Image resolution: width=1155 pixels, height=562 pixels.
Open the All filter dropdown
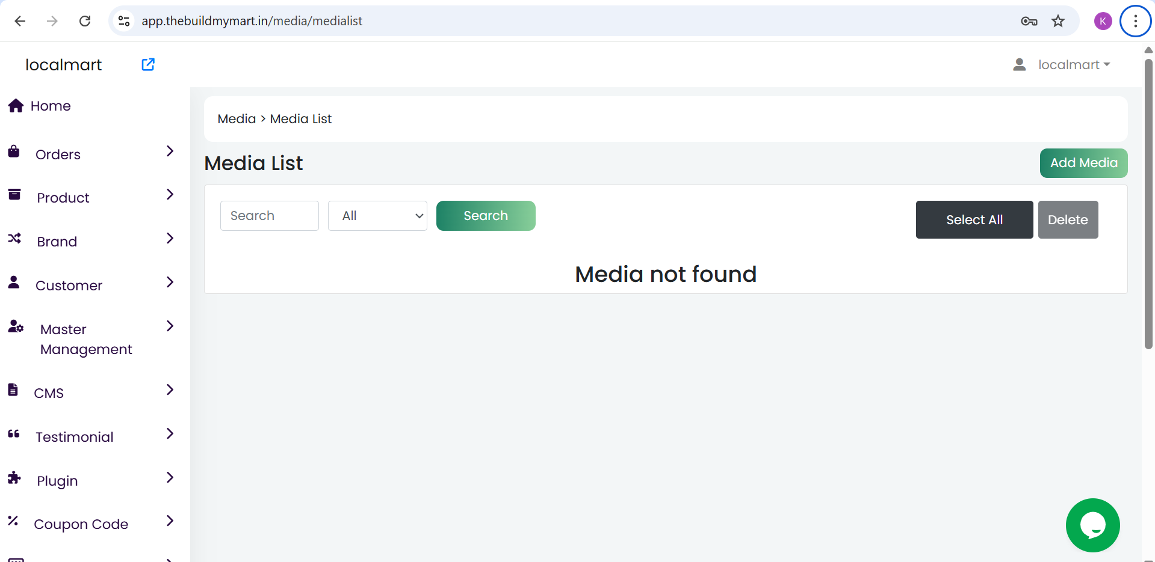tap(377, 216)
